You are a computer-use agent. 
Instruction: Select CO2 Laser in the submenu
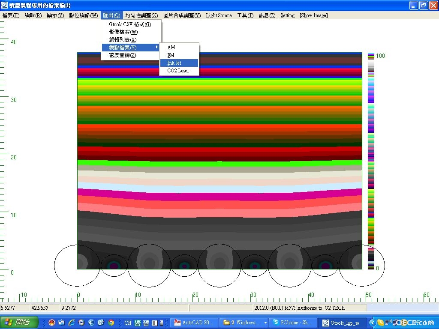click(x=179, y=71)
